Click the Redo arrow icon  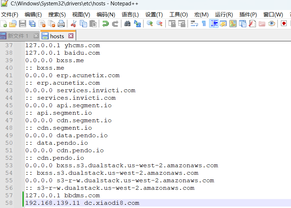point(115,24)
